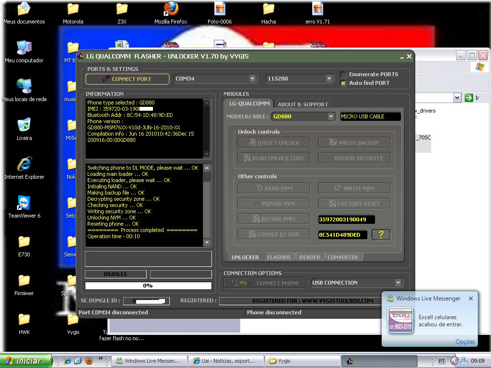Open Vygis folder desktop icon

(x=73, y=324)
